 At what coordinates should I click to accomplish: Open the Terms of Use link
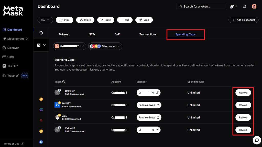[x=14, y=144]
